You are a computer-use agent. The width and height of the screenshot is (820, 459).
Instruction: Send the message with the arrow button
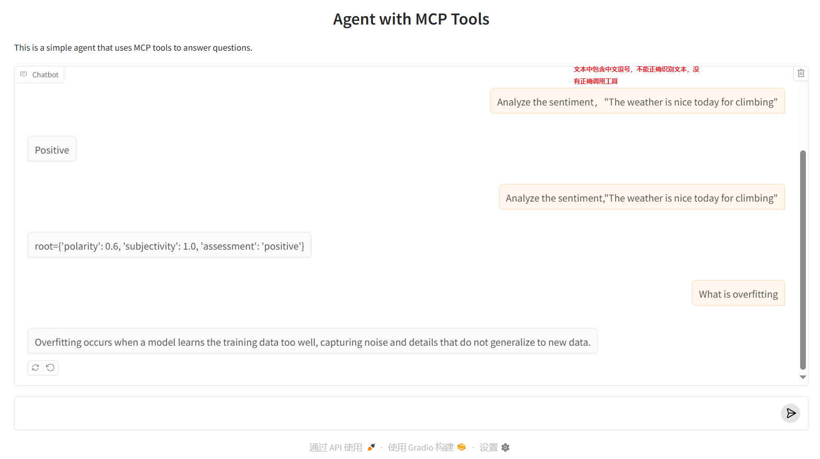(791, 413)
